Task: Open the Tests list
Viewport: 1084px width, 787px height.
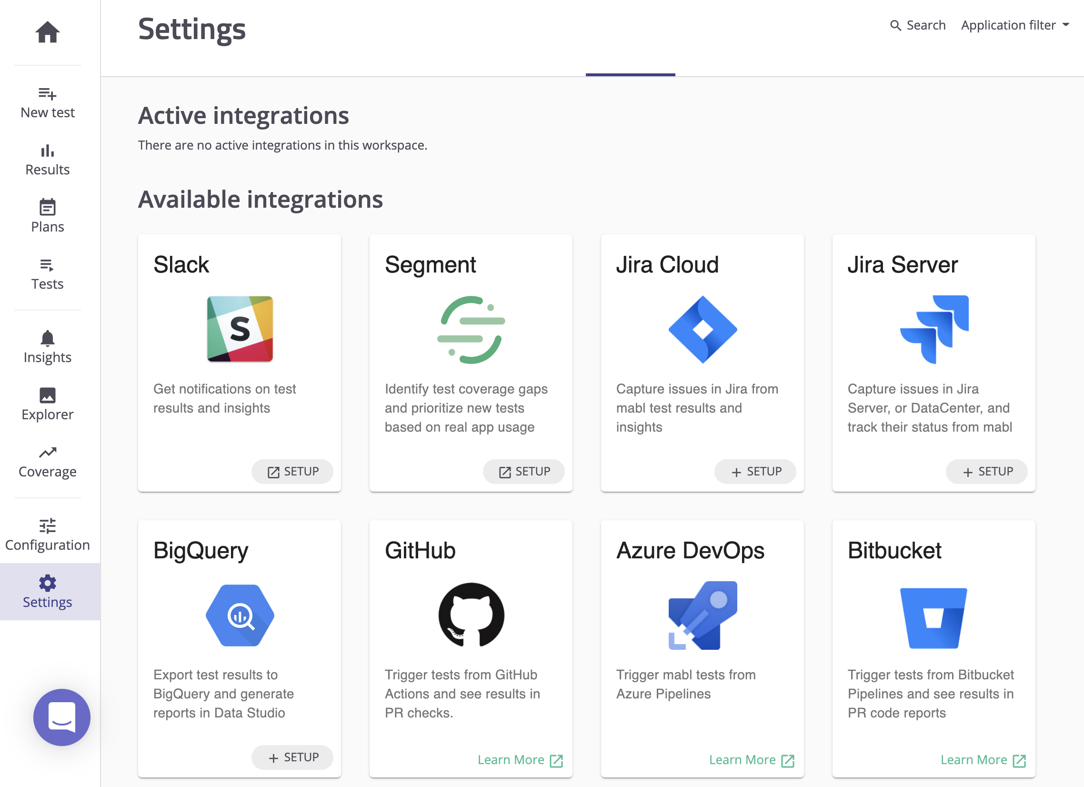Action: point(47,274)
